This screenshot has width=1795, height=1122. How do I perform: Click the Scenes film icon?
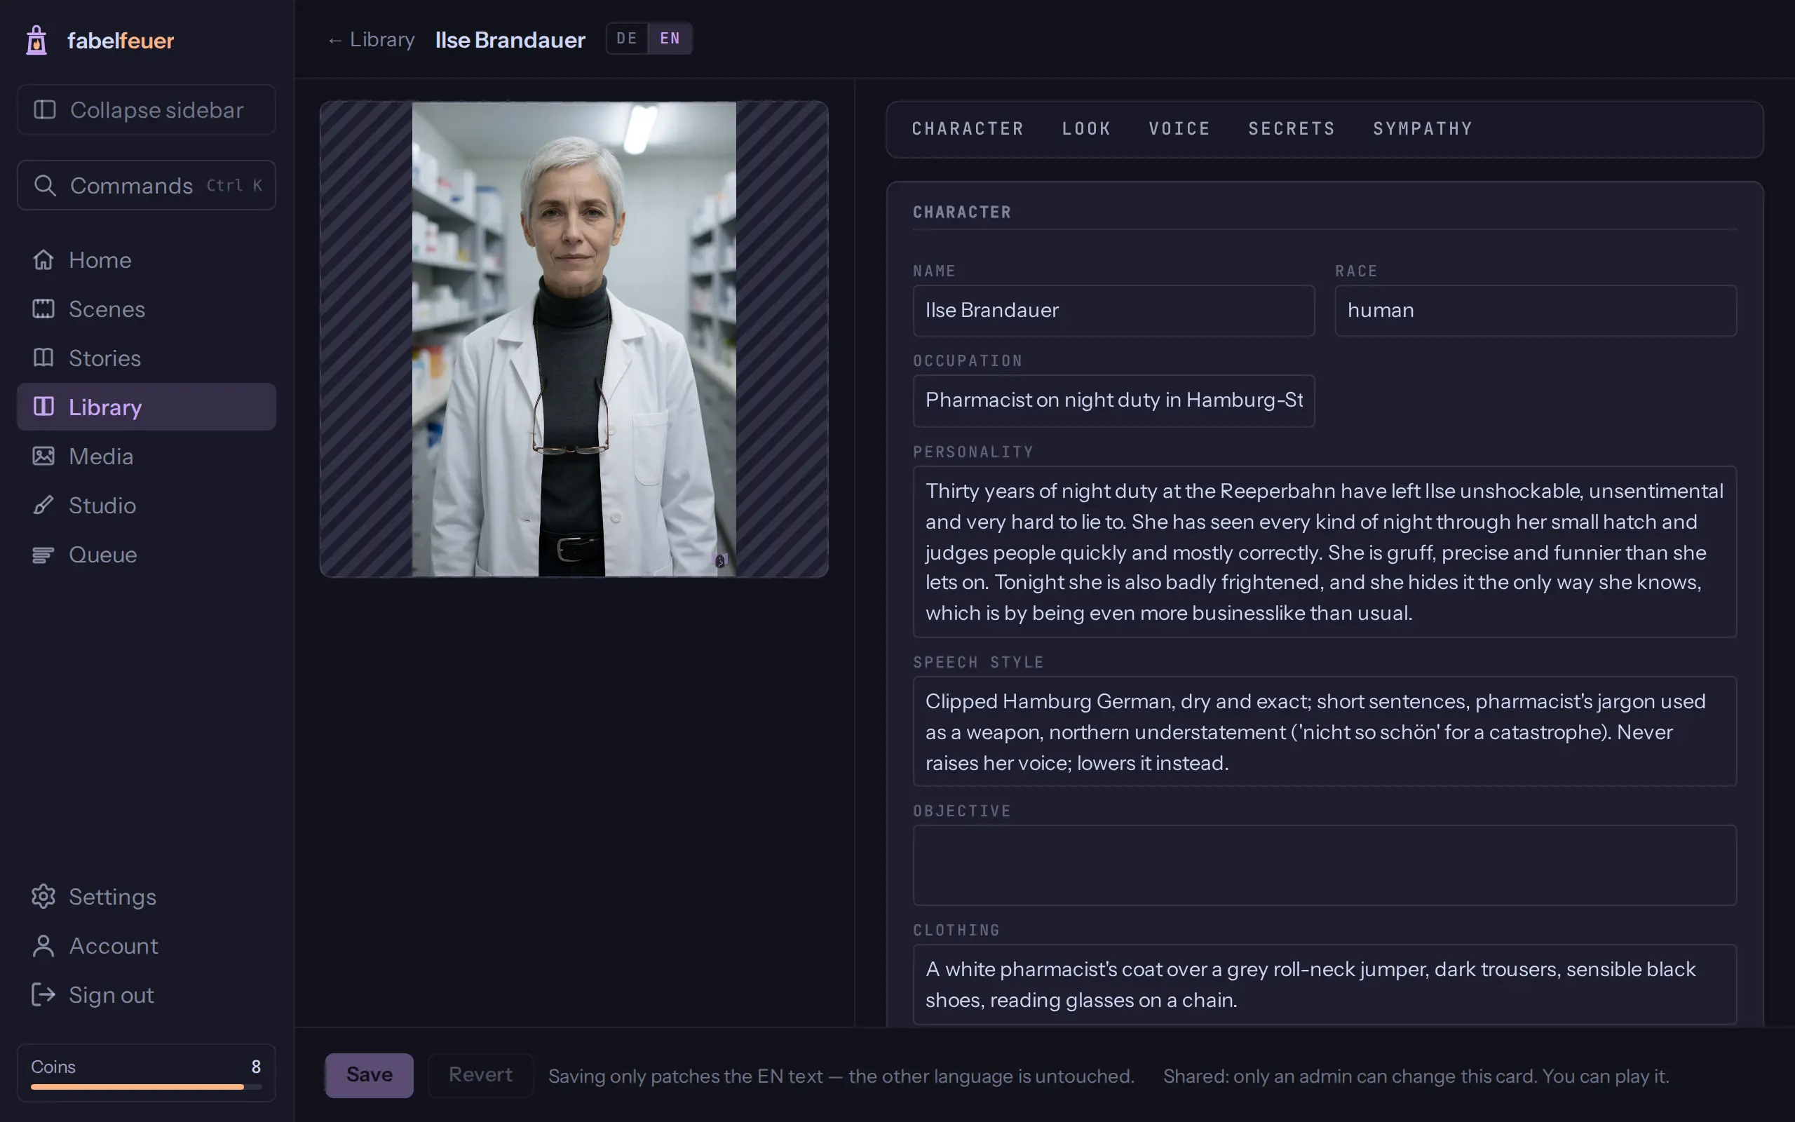[x=43, y=309]
